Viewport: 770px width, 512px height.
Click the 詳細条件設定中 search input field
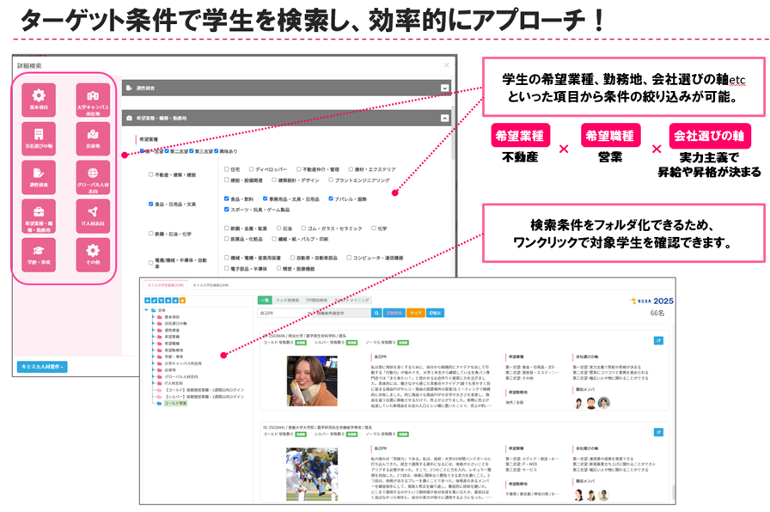click(x=342, y=314)
